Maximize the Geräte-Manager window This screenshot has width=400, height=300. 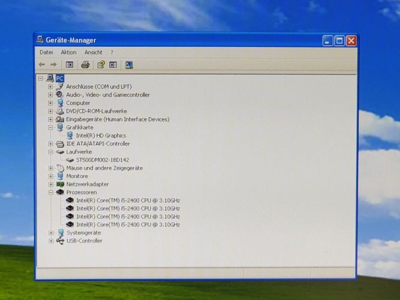pos(339,41)
